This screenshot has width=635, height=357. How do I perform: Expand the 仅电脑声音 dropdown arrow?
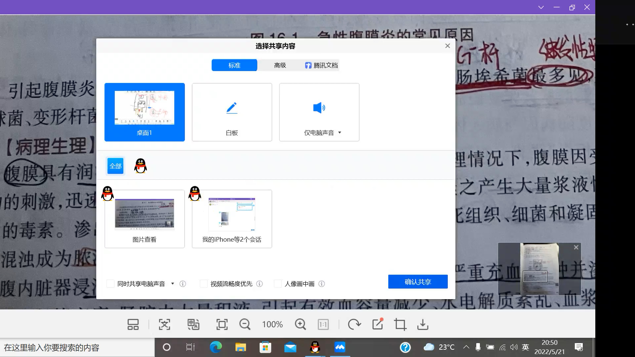[340, 133]
